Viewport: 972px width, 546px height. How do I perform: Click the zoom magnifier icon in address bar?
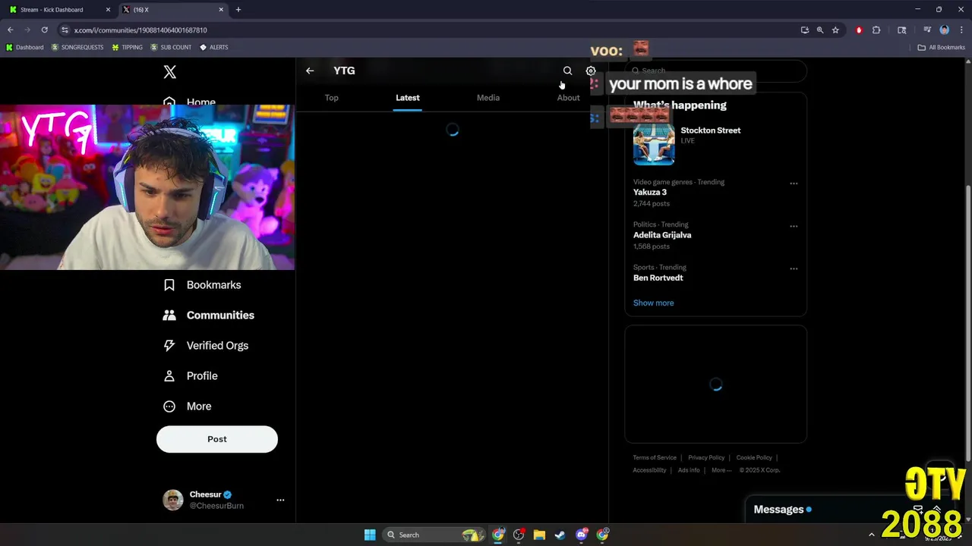pos(820,30)
